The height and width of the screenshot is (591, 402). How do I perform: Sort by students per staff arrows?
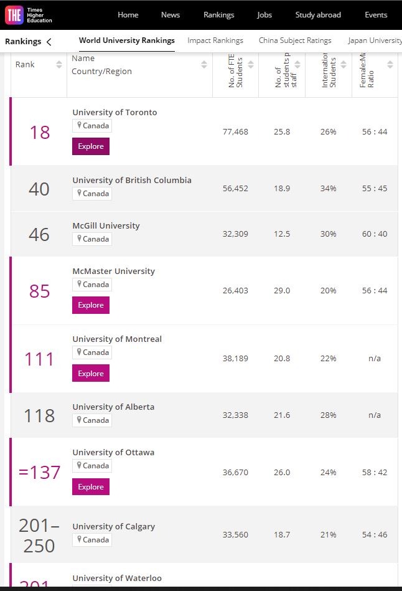(297, 64)
